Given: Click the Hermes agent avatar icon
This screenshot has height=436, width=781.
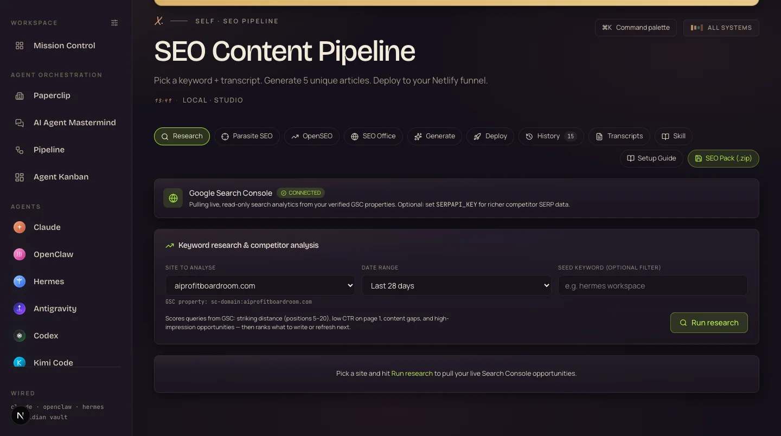Looking at the screenshot, I should [20, 281].
